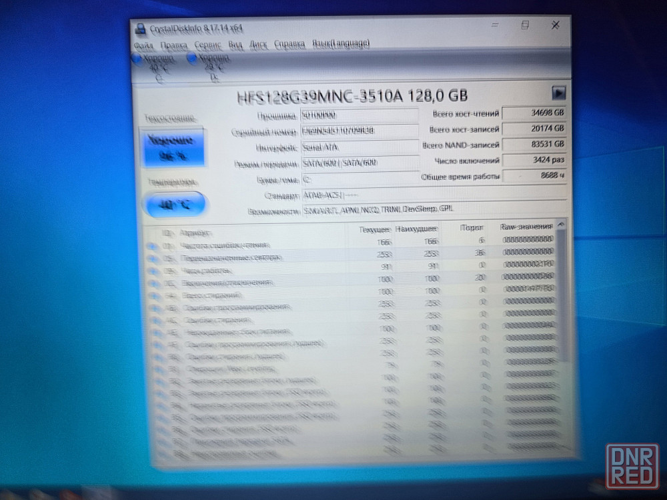Maximize the CrystalDiskInfo window

(x=525, y=25)
